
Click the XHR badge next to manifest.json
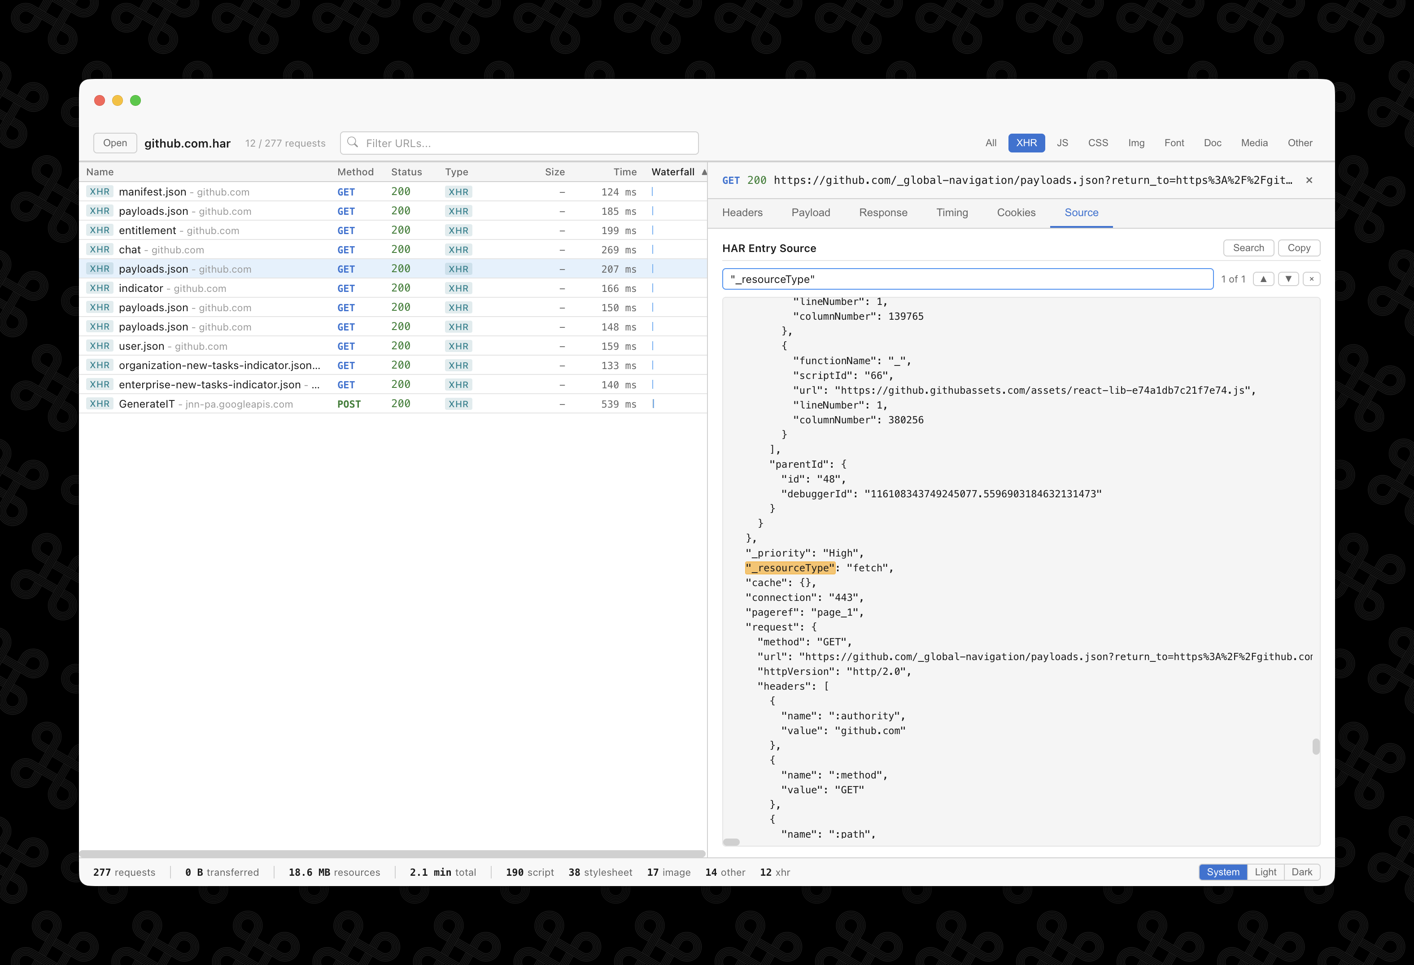pos(99,191)
